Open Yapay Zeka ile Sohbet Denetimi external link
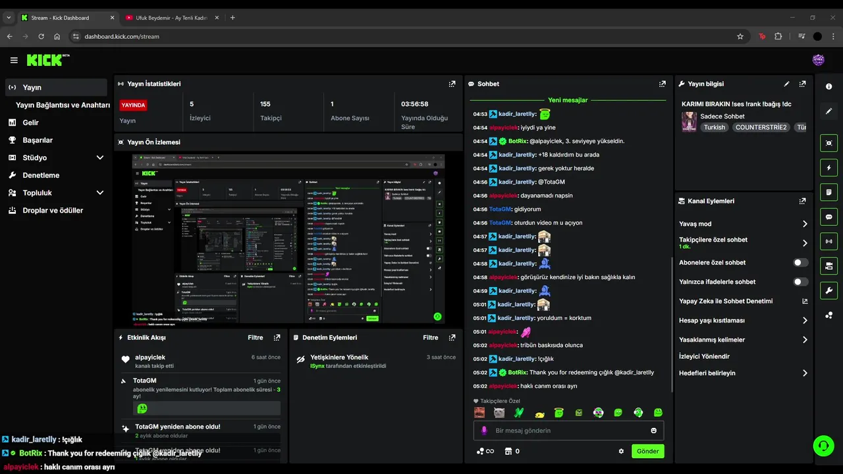This screenshot has width=843, height=474. tap(805, 301)
